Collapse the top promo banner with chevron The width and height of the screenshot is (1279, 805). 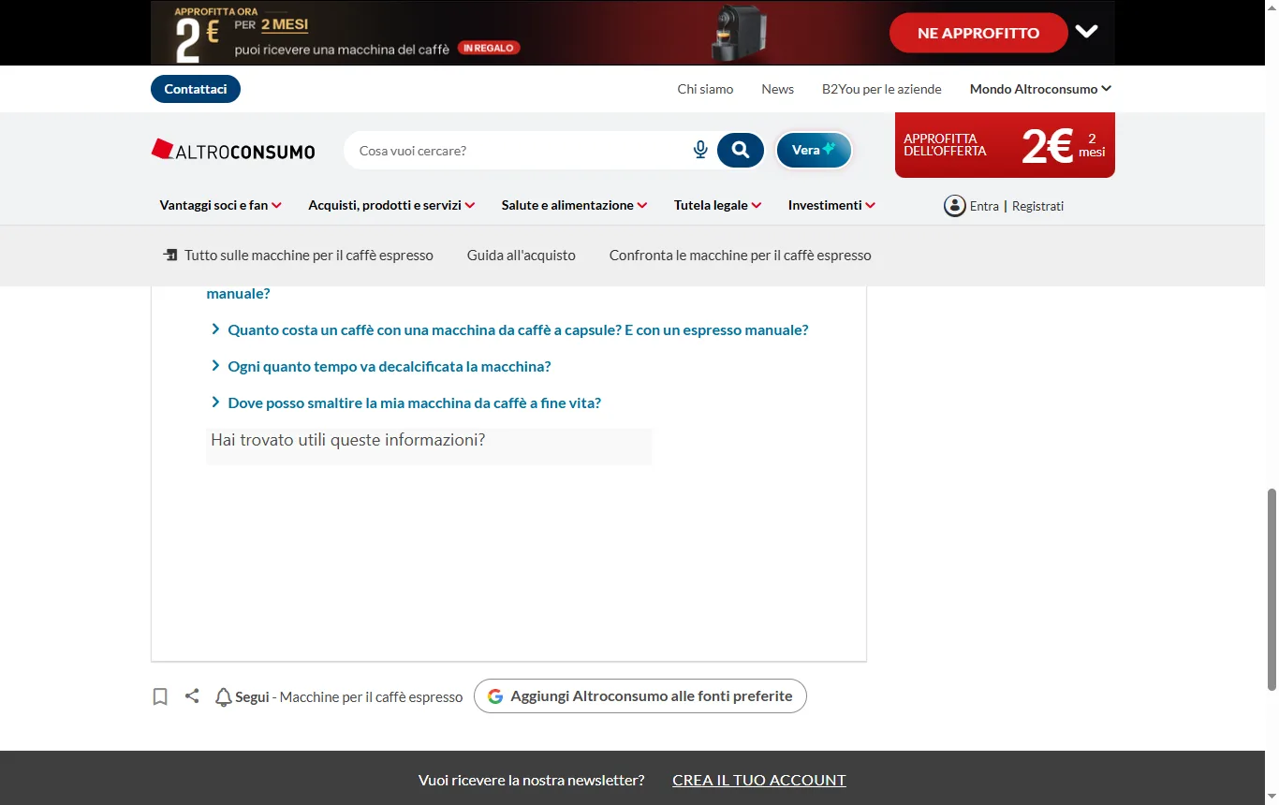[1086, 32]
